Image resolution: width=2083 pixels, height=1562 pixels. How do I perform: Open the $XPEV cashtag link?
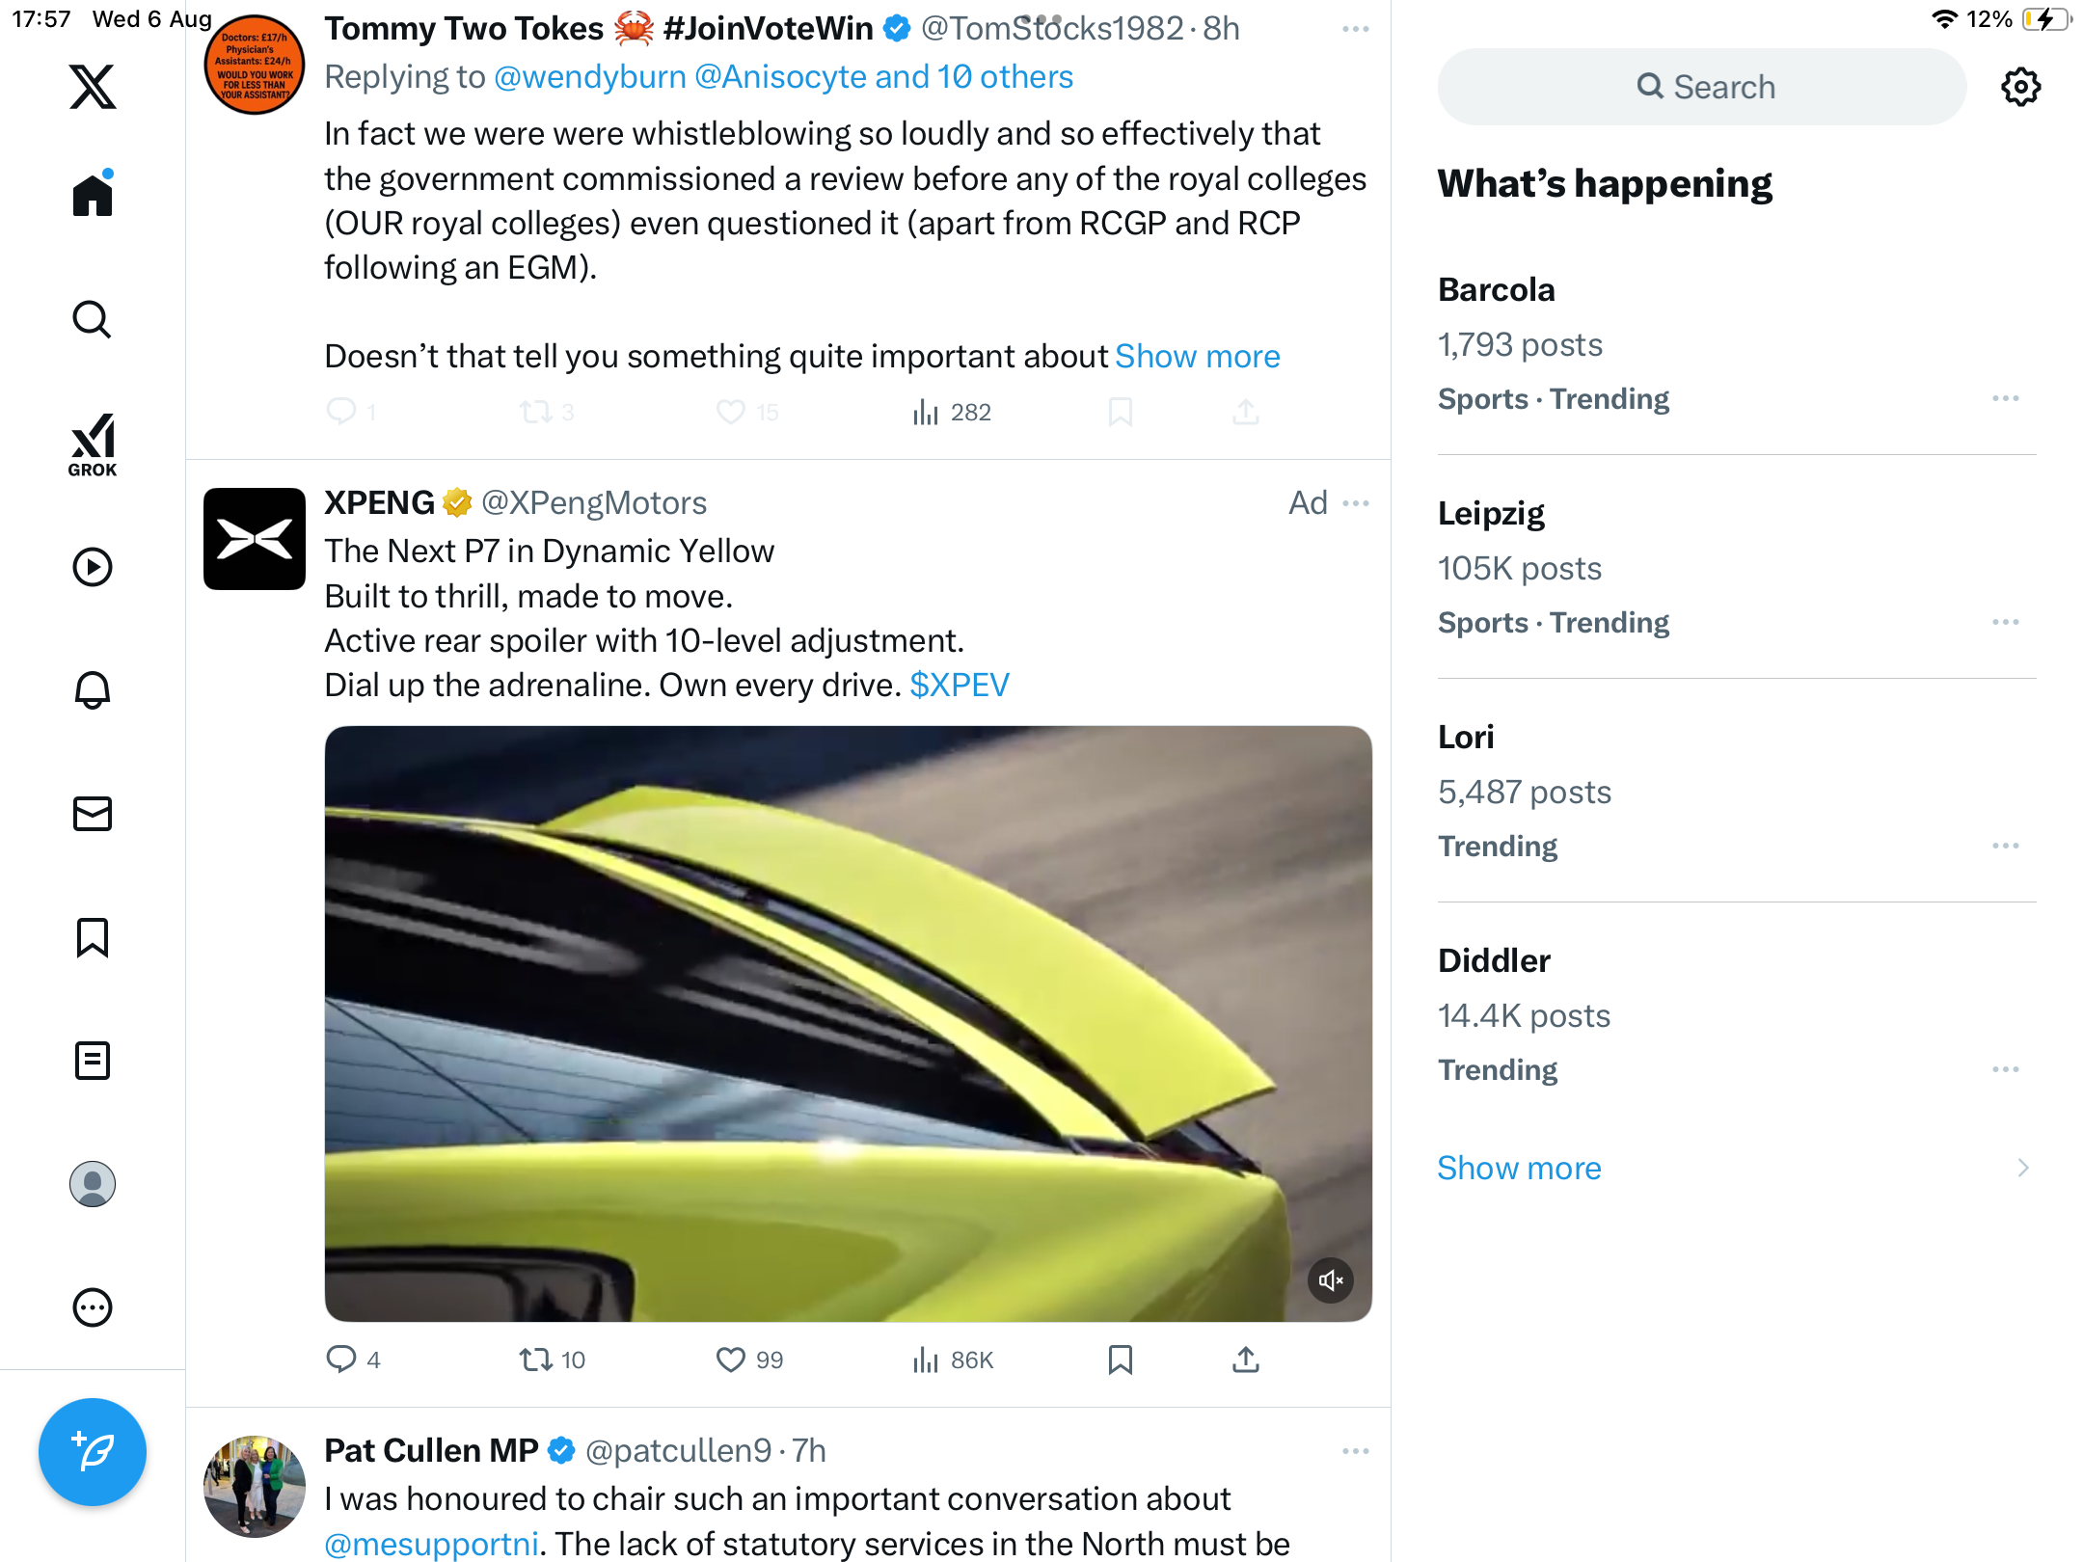coord(959,686)
